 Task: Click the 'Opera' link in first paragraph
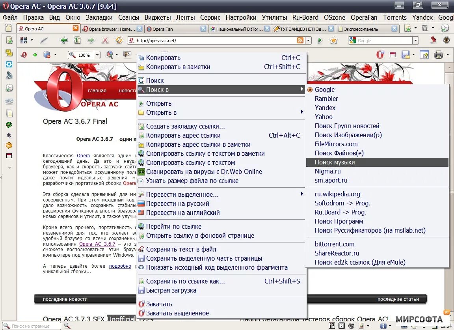(x=83, y=156)
